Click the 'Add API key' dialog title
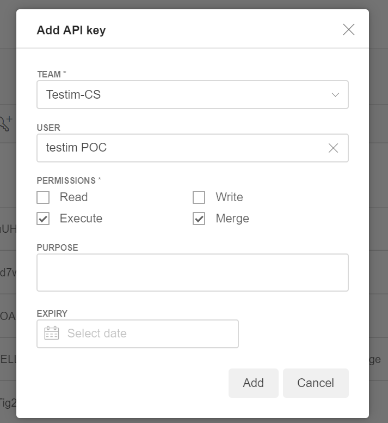 [x=71, y=30]
